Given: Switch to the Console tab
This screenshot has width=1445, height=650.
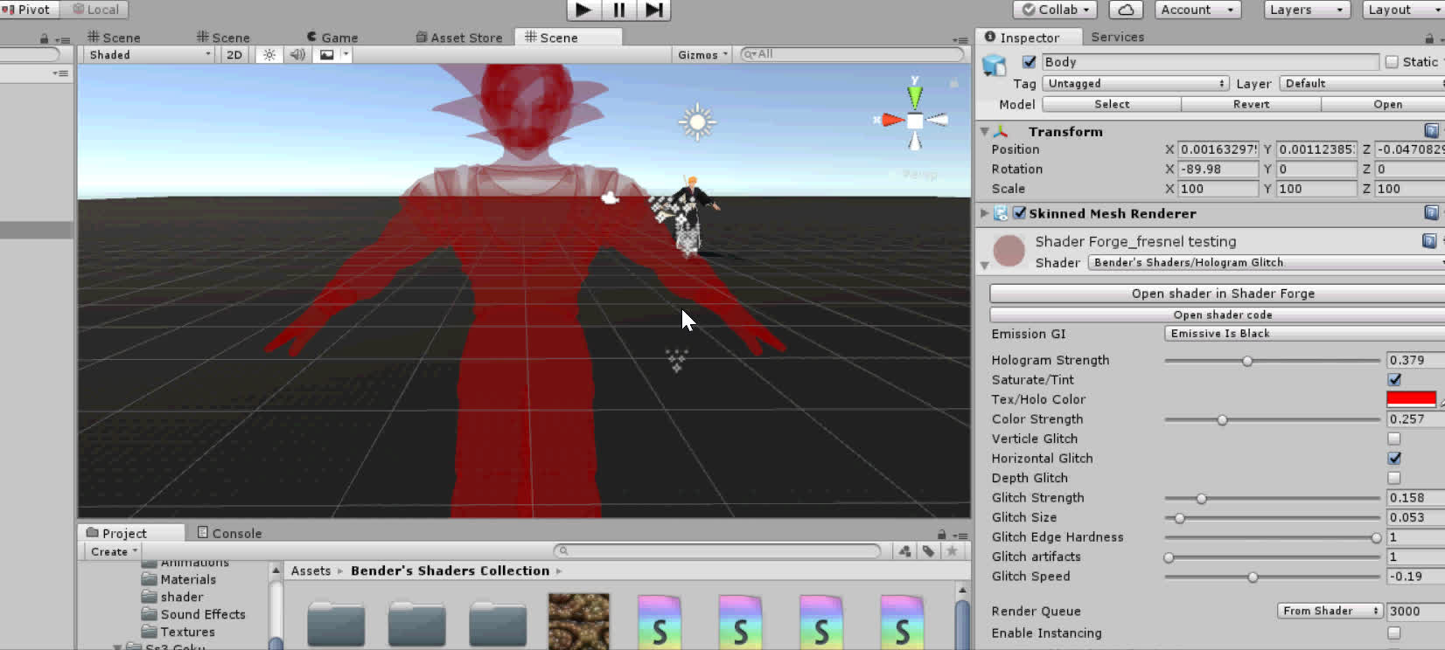Looking at the screenshot, I should (x=229, y=533).
